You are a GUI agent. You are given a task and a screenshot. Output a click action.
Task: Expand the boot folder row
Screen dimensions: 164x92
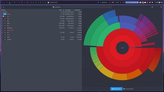pos(2,23)
